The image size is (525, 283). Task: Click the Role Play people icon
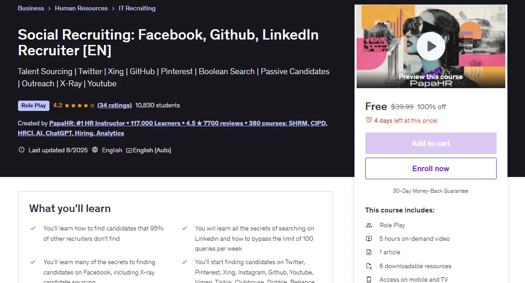369,225
